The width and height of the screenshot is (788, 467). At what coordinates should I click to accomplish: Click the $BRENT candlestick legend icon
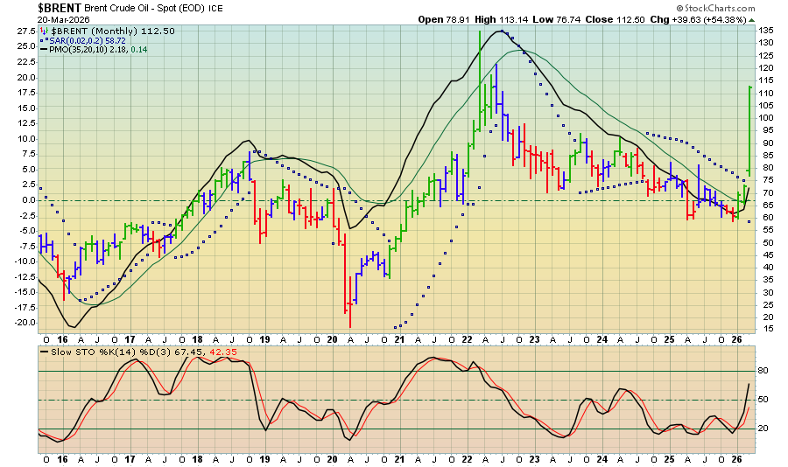point(46,30)
